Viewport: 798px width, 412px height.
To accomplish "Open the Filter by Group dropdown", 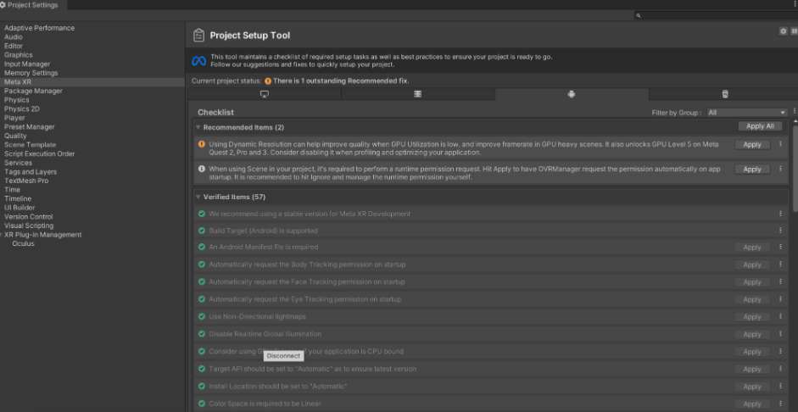I will 746,113.
